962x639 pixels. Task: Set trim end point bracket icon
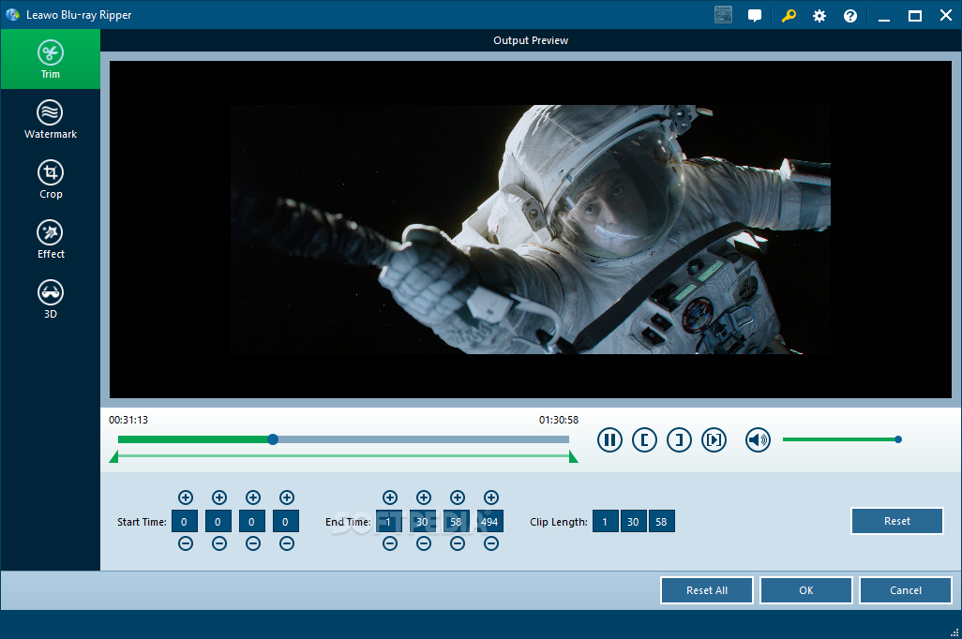(679, 439)
